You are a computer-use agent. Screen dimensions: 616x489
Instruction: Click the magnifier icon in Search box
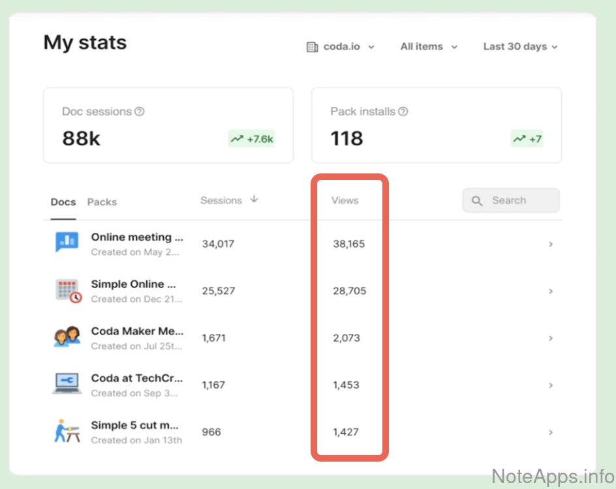pyautogui.click(x=477, y=201)
